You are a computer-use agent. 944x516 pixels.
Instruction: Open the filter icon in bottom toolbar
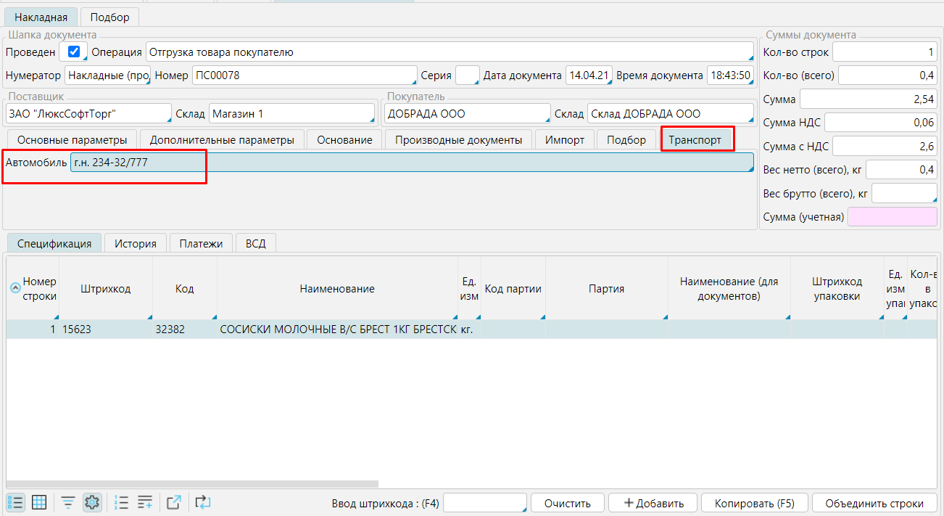coord(68,502)
